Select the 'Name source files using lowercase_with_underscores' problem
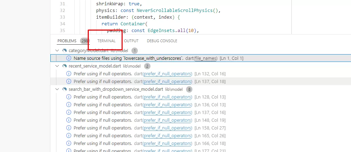The width and height of the screenshot is (351, 152). [201, 58]
